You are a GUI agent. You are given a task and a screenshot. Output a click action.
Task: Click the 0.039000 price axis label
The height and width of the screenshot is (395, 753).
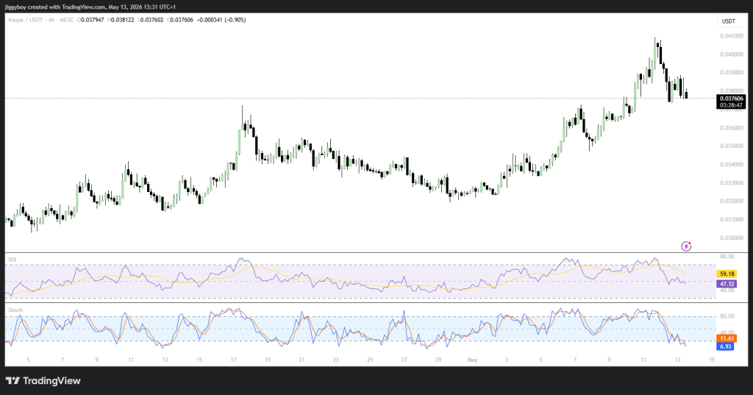pyautogui.click(x=732, y=73)
